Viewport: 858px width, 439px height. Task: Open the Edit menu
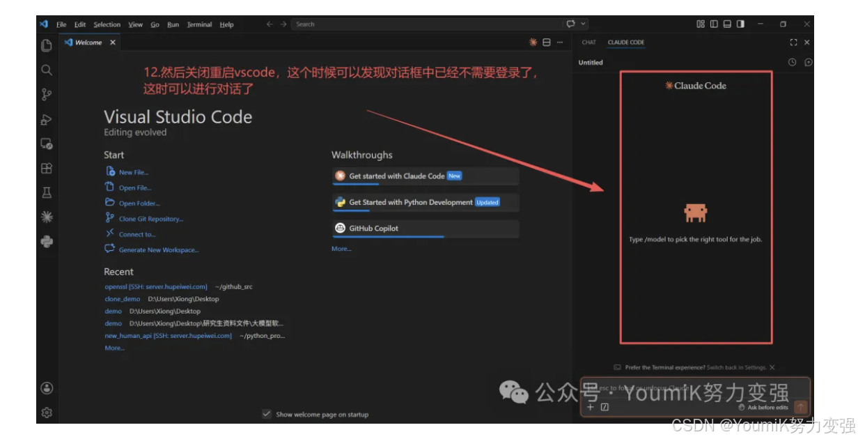(80, 24)
